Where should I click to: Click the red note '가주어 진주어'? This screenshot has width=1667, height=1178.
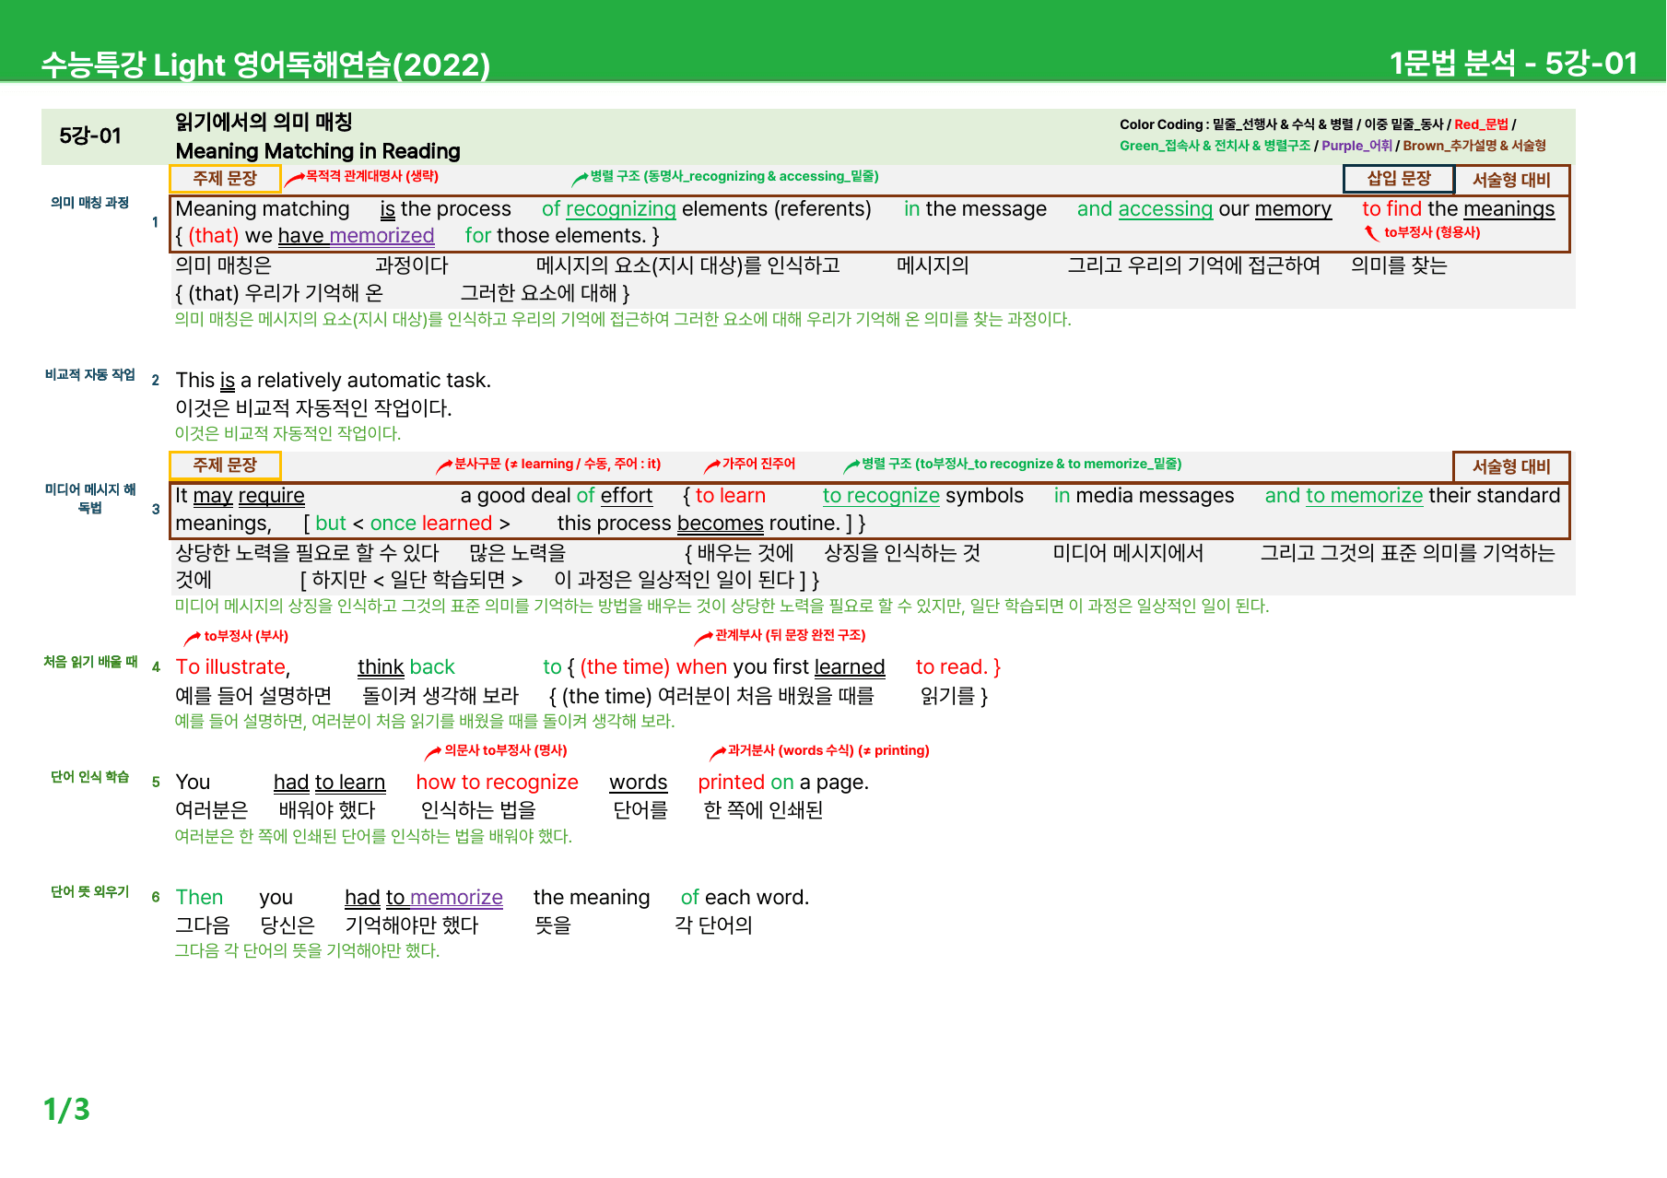[757, 464]
